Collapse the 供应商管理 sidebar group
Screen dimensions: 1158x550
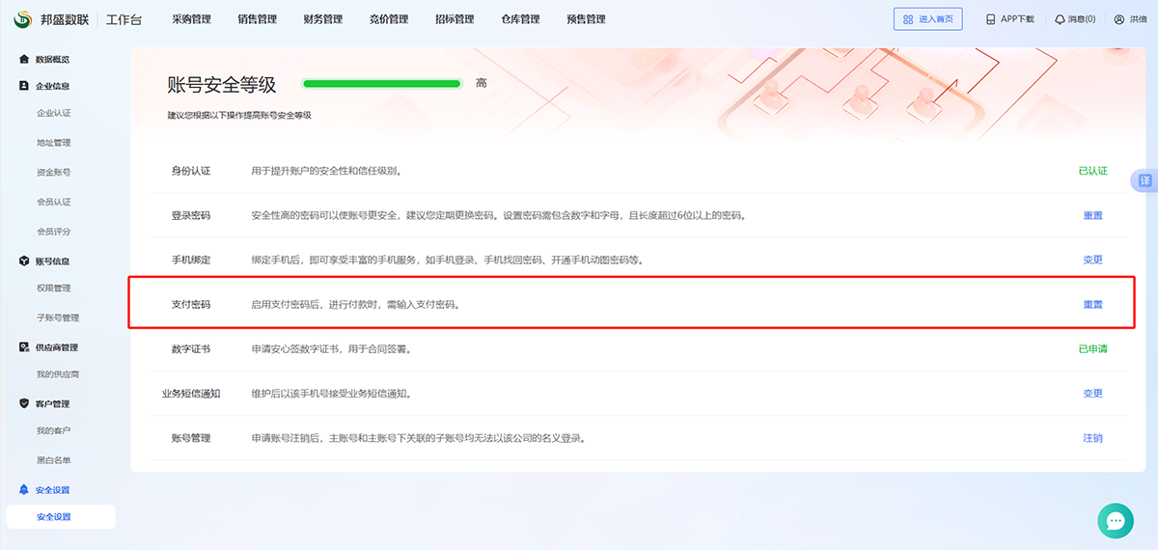(x=57, y=347)
